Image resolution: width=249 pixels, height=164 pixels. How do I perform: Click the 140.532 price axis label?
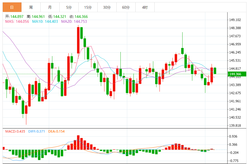coord(235,117)
